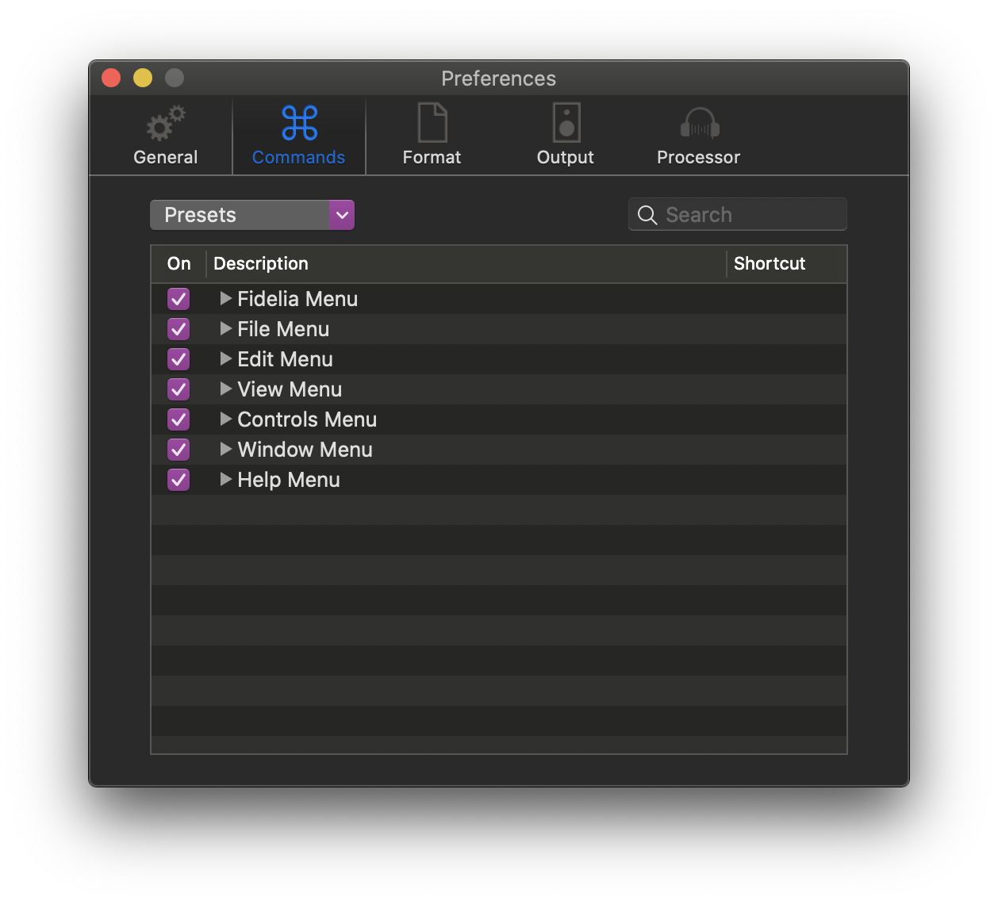Select the Commands key symbol icon
The image size is (998, 904).
[x=299, y=123]
